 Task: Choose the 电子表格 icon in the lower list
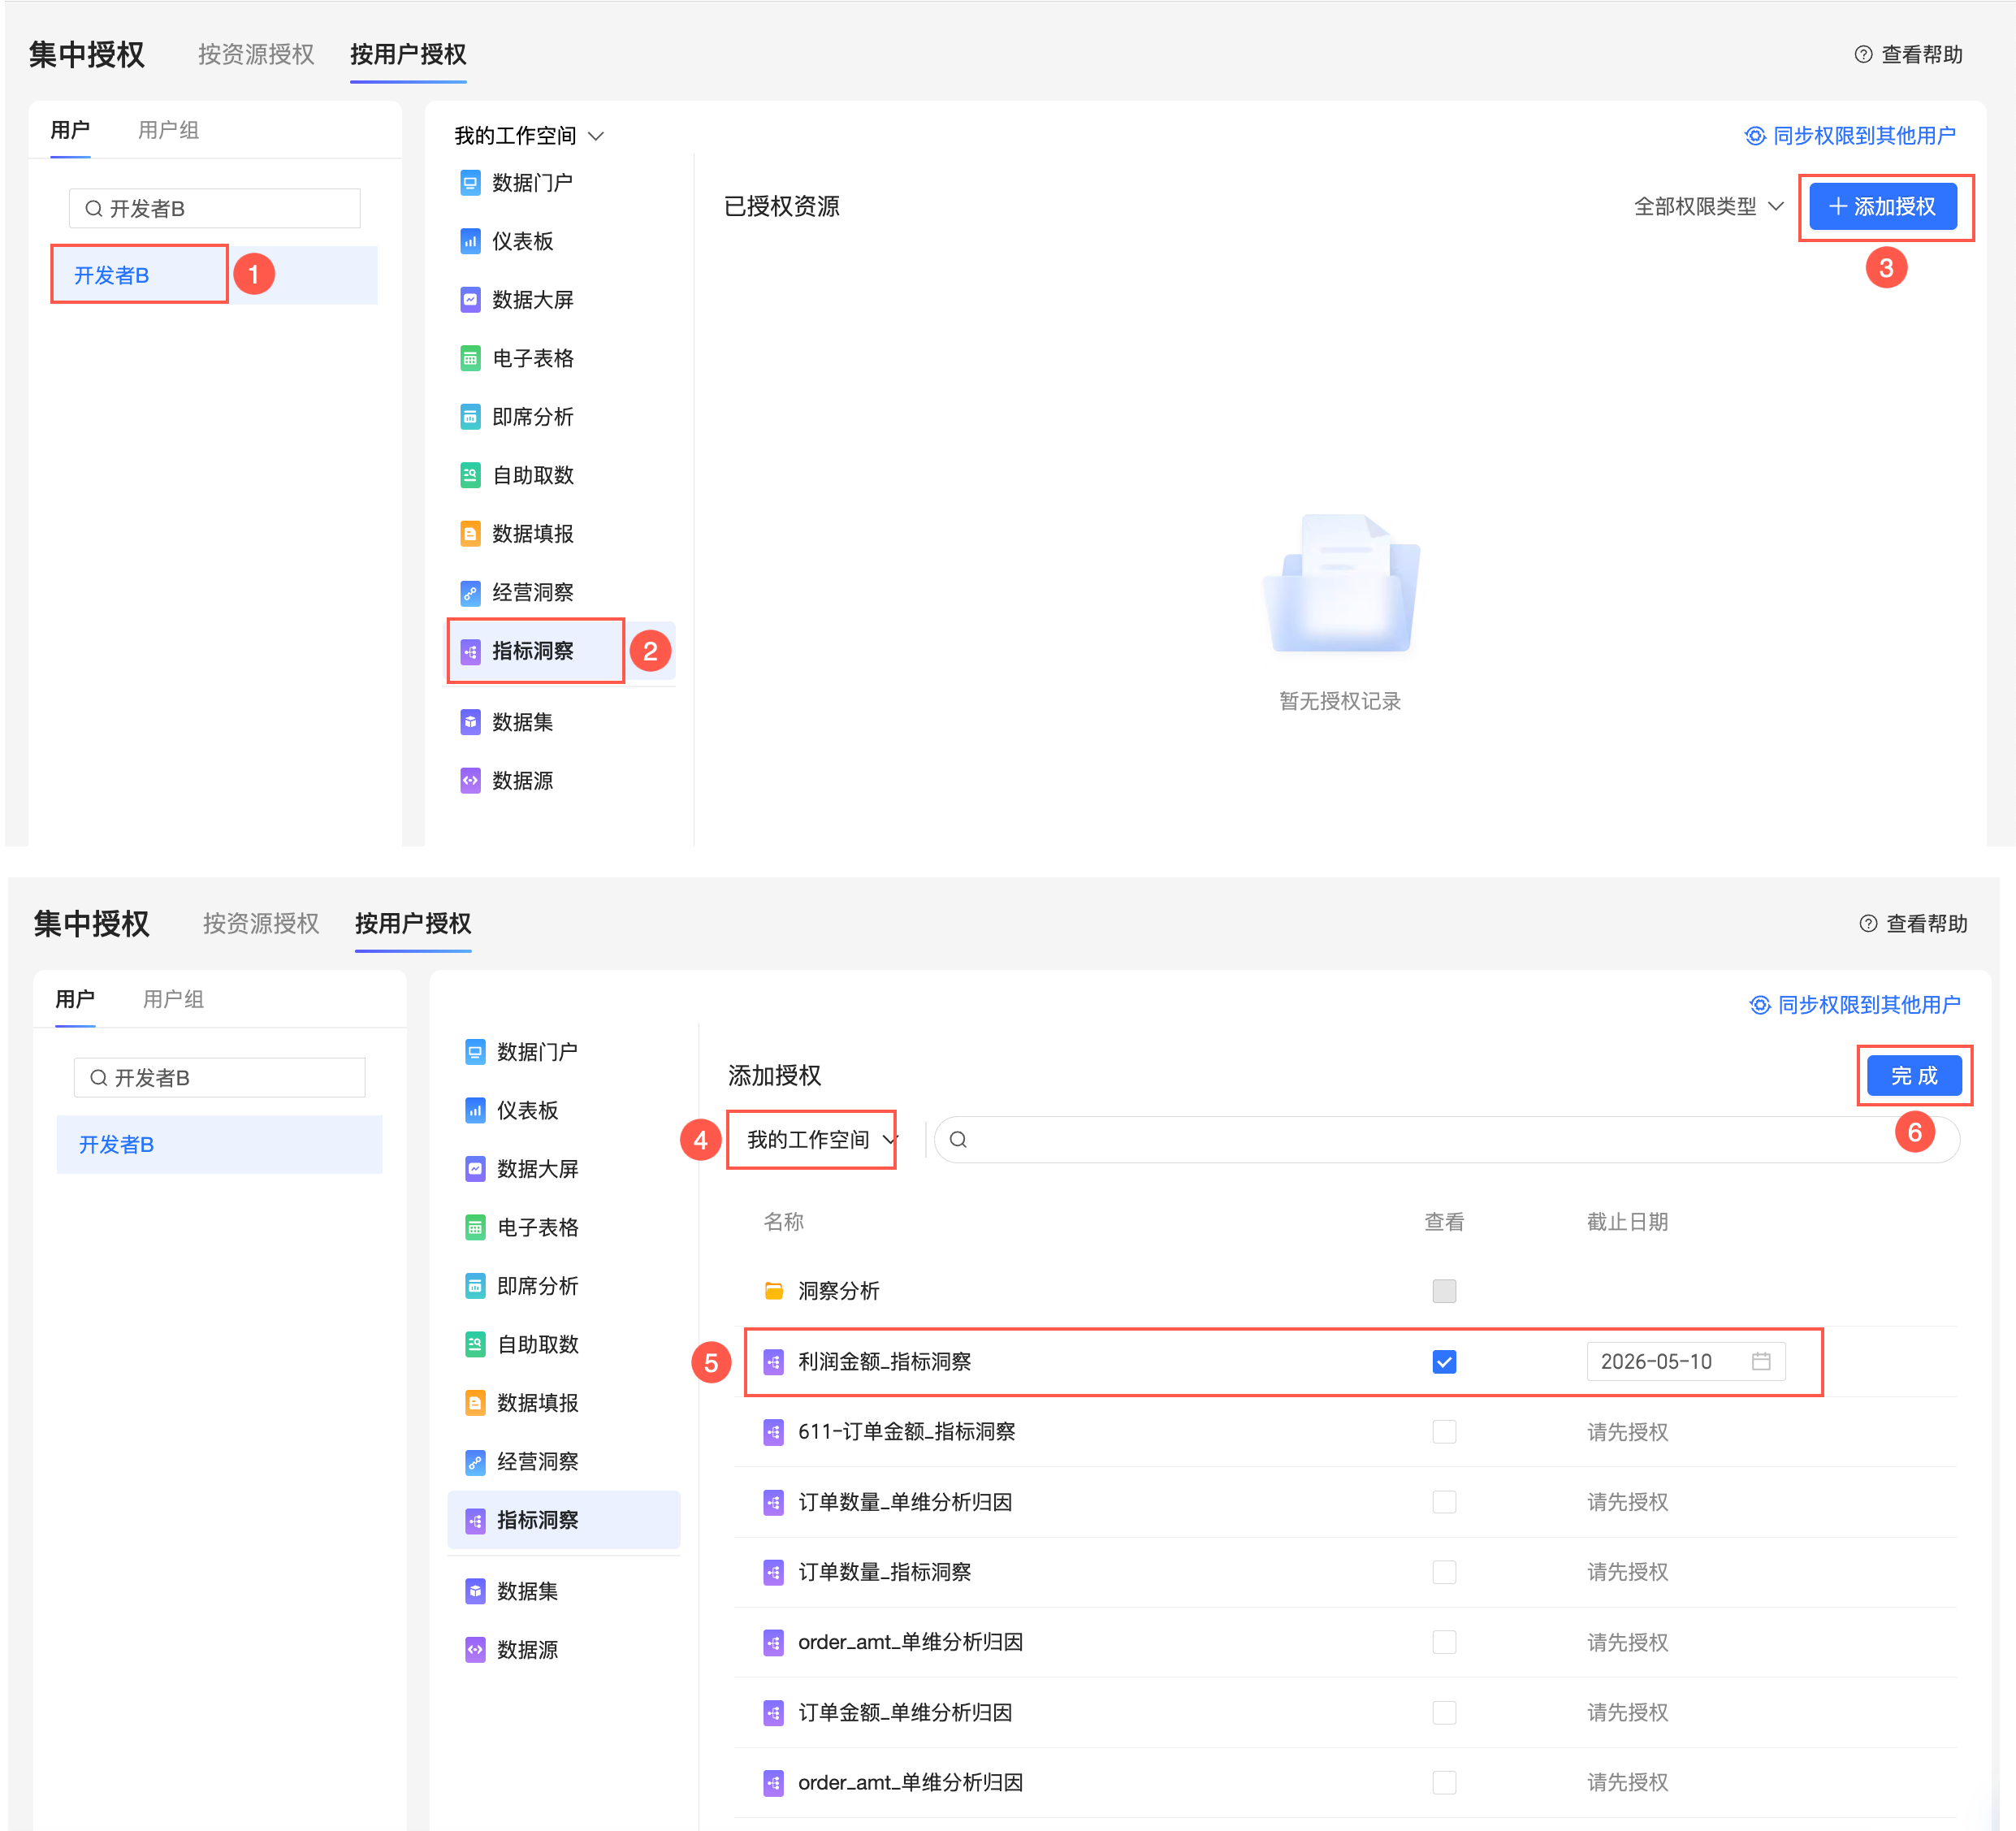475,1227
